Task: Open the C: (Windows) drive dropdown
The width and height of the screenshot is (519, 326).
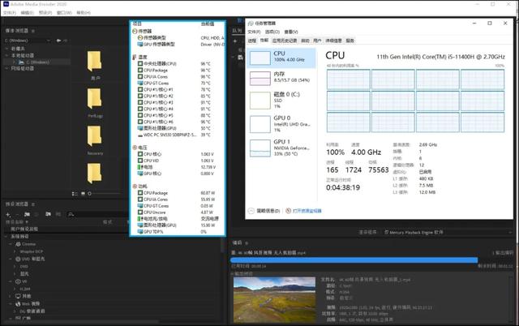Action: [x=28, y=41]
